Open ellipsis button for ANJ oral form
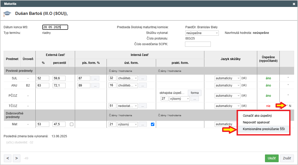 pyautogui.click(x=143, y=85)
